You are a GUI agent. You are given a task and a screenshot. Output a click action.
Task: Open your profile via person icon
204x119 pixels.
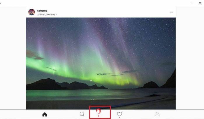pos(157,114)
